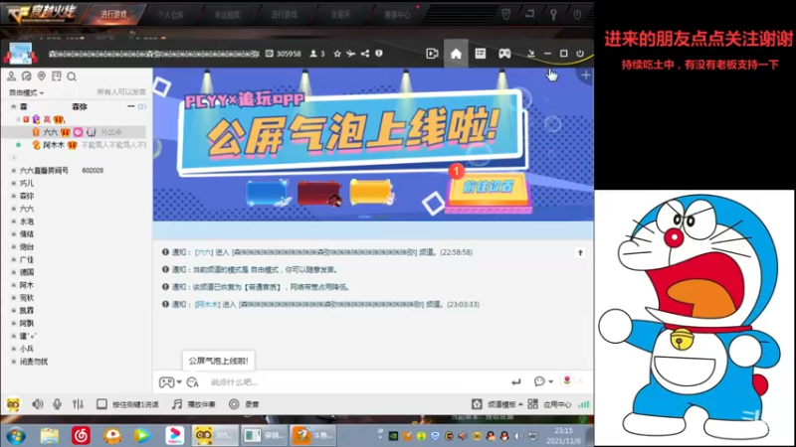Open the video playback icon in the header
Image resolution: width=796 pixels, height=447 pixels.
coord(432,54)
